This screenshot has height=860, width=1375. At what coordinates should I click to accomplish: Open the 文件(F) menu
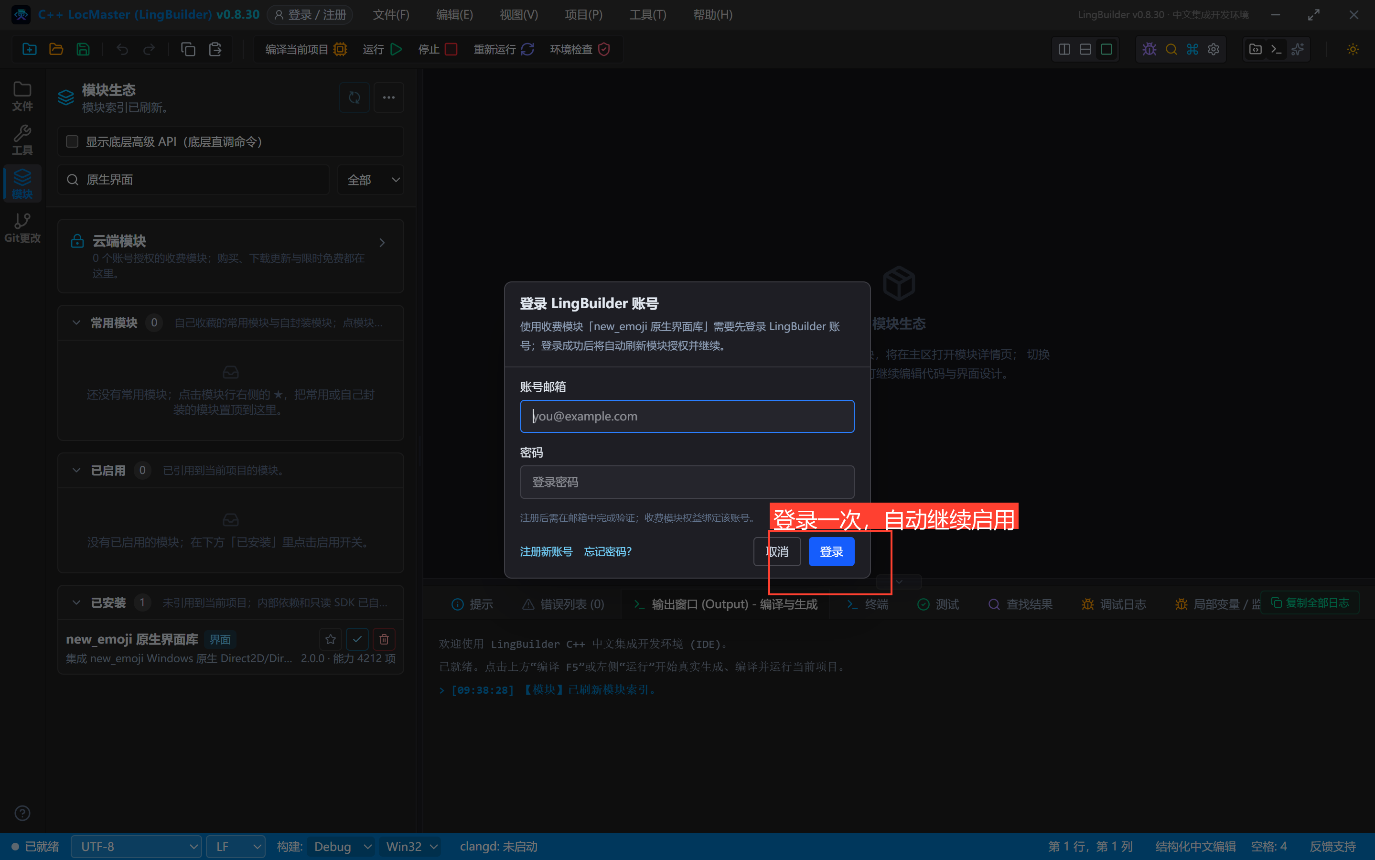coord(391,15)
